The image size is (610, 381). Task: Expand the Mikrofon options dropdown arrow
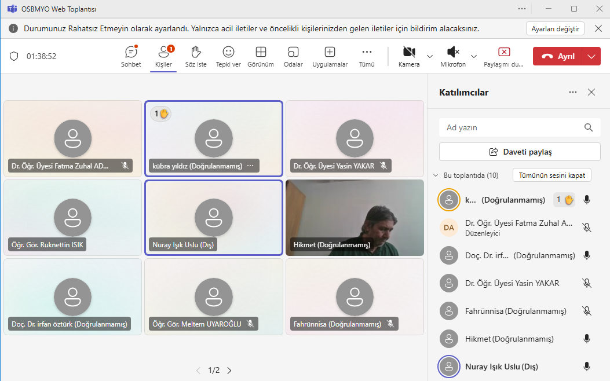[474, 56]
